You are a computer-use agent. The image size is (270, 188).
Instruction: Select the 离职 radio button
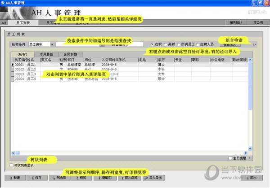click(165, 44)
